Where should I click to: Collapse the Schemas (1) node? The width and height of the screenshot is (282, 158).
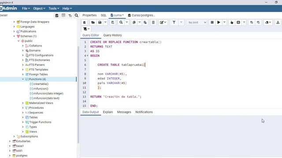tap(14, 36)
